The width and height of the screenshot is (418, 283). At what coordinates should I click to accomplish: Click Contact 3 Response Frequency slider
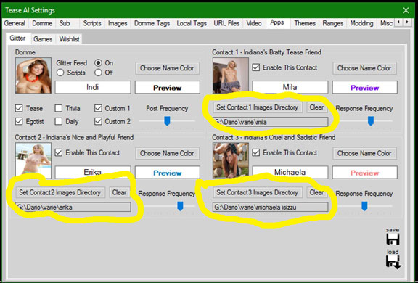click(364, 206)
